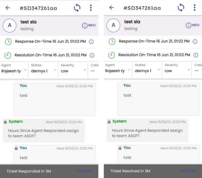Select first You test message on right screen
Image resolution: width=202 pixels, height=178 pixels.
tap(158, 99)
